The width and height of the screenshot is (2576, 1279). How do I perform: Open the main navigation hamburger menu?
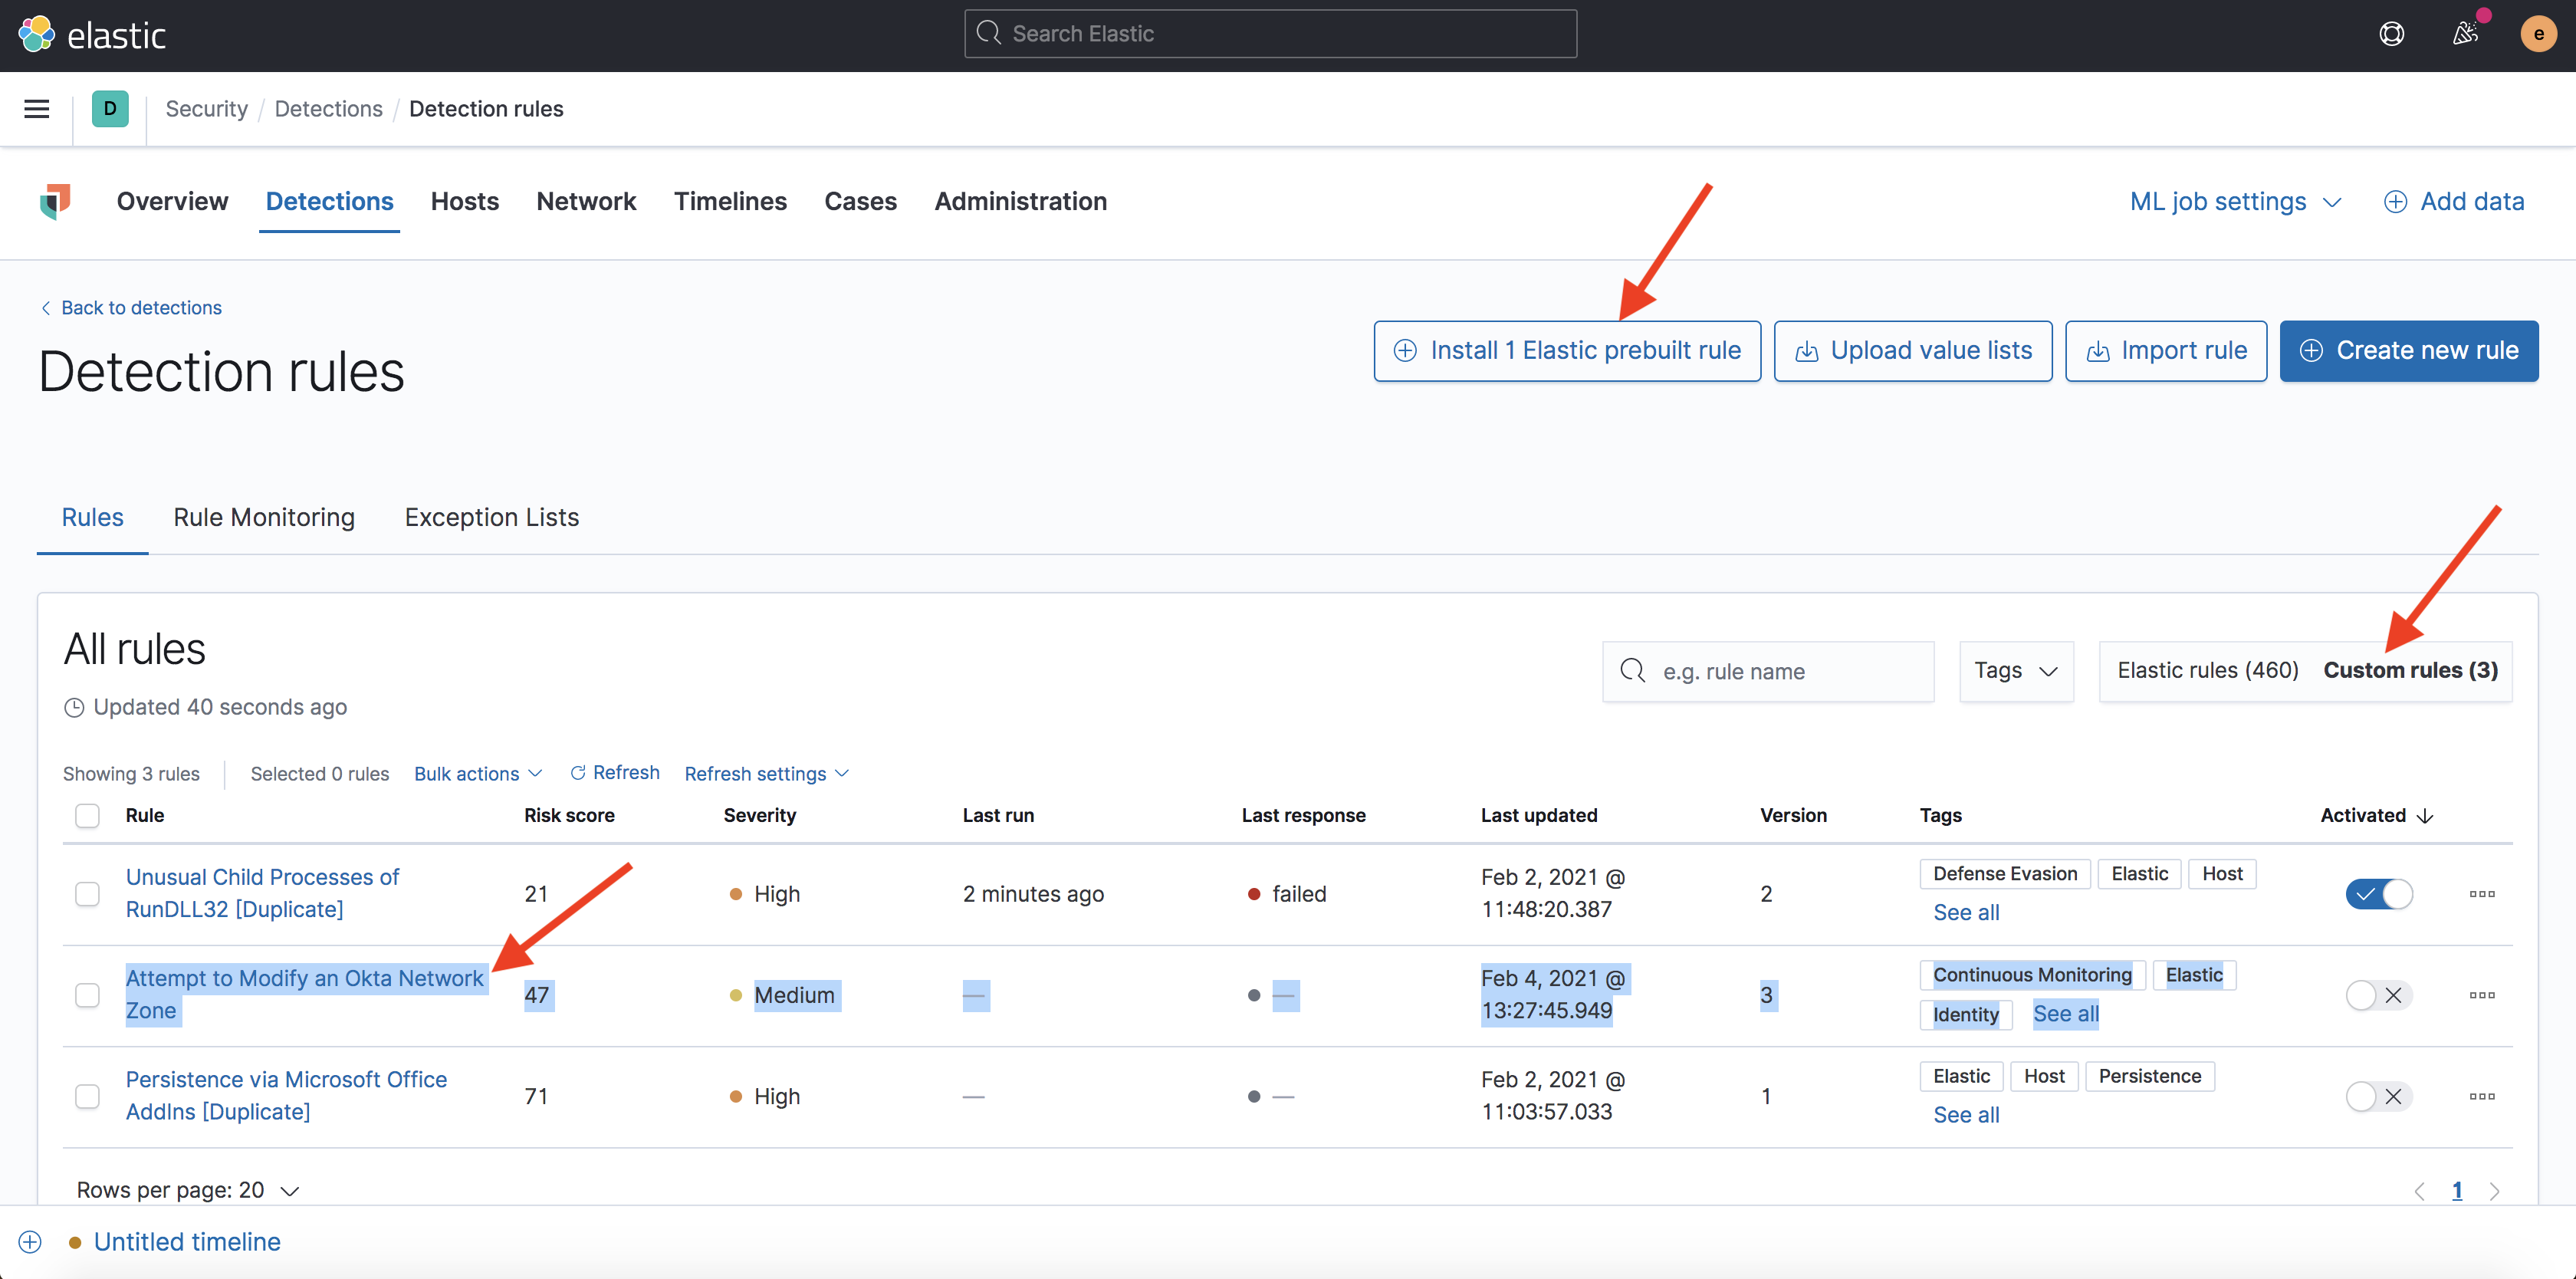click(36, 109)
